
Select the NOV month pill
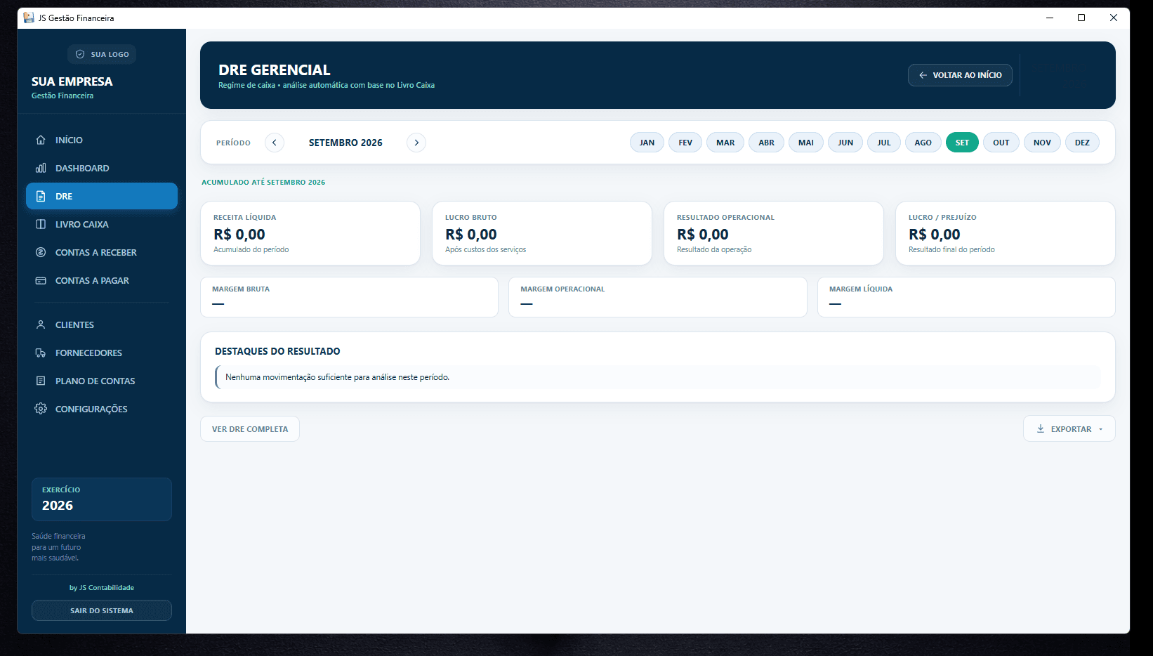[1042, 143]
